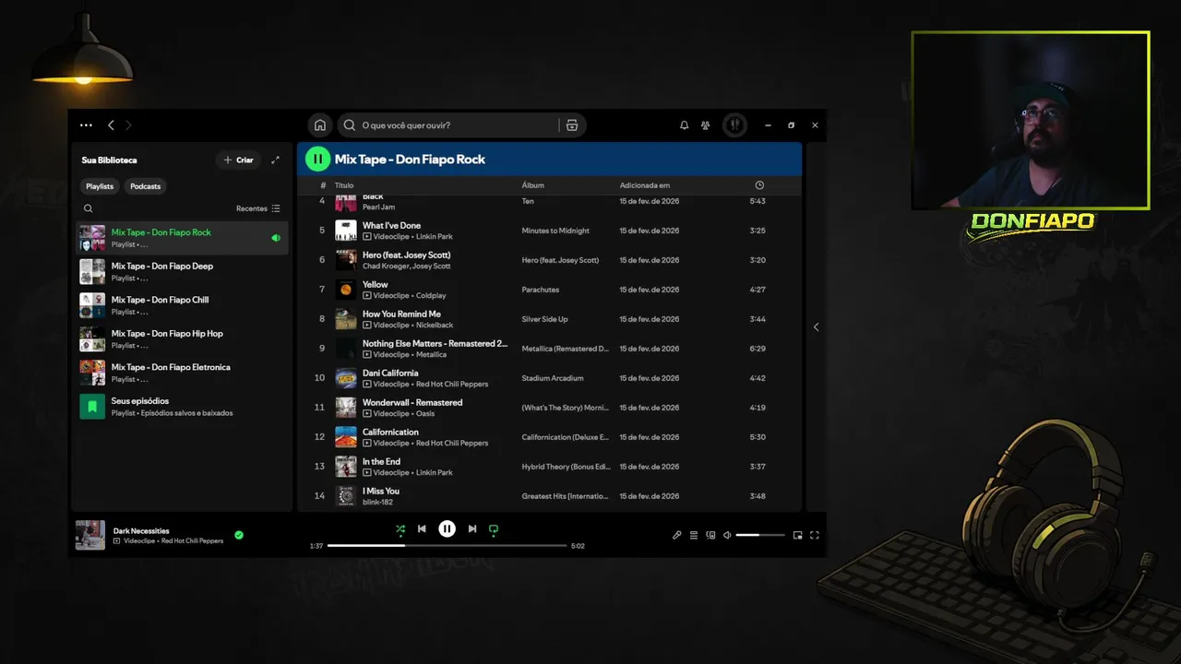Skip to the next track
This screenshot has height=664, width=1181.
(x=471, y=529)
